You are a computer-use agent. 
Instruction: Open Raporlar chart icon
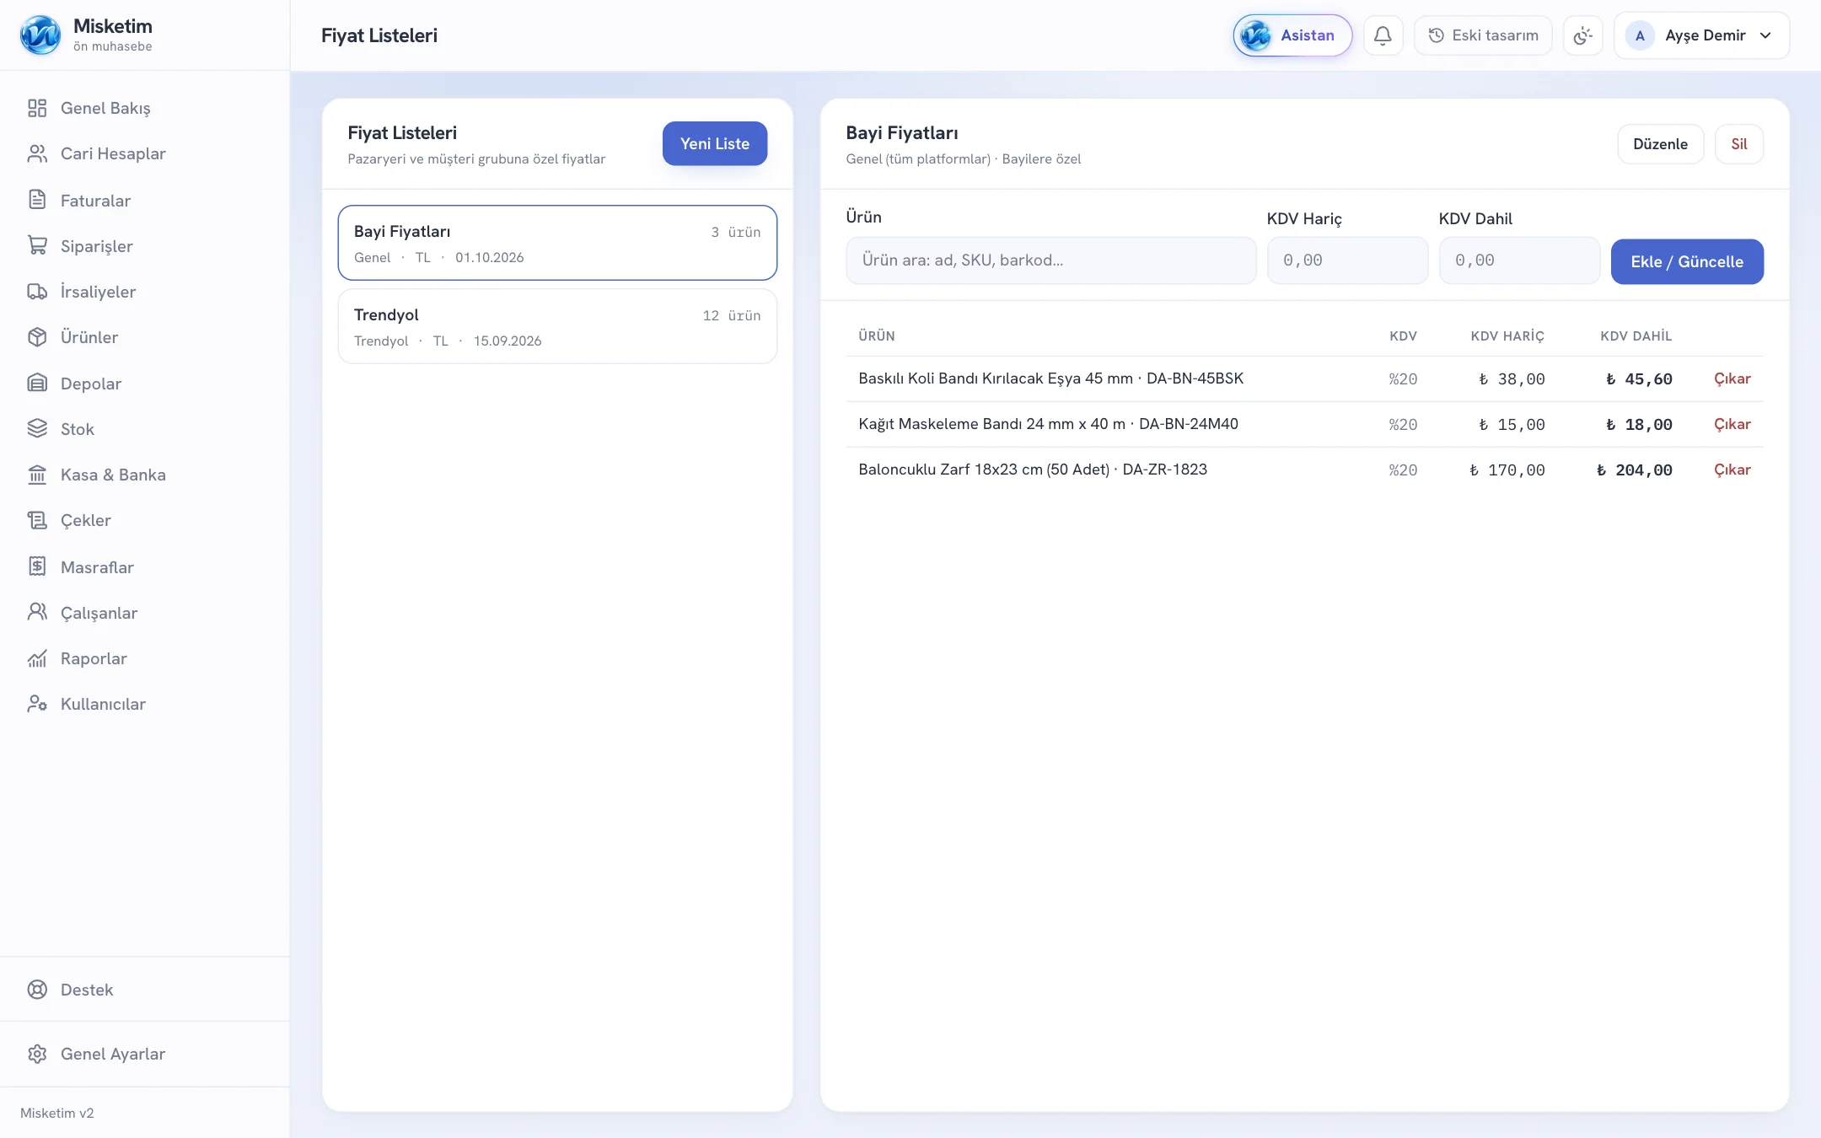[x=37, y=658]
